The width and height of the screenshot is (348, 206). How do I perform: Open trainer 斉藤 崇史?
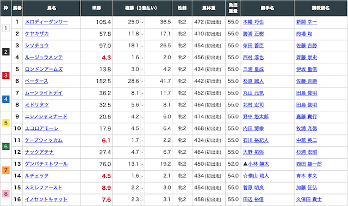click(307, 58)
